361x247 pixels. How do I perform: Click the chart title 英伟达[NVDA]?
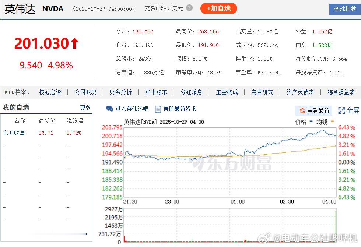pyautogui.click(x=140, y=122)
